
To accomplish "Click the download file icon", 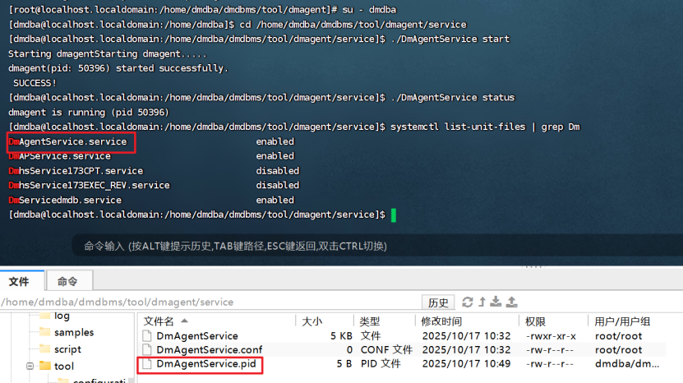I will [x=496, y=302].
